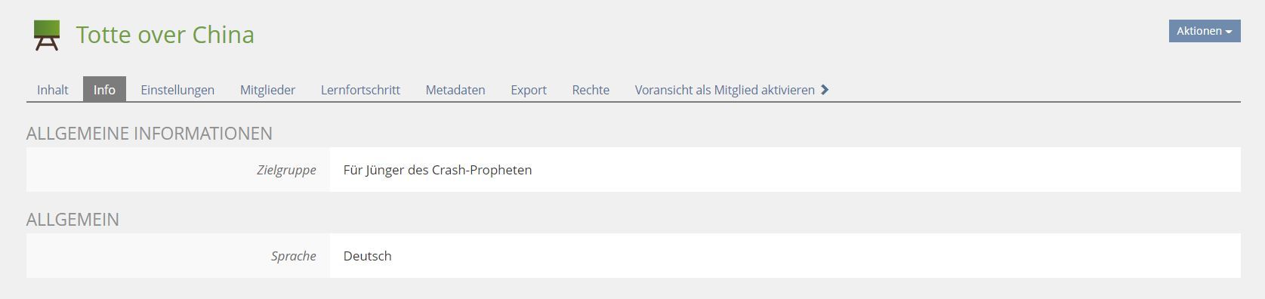
Task: Click the Allgemein section heading
Action: pyautogui.click(x=73, y=220)
